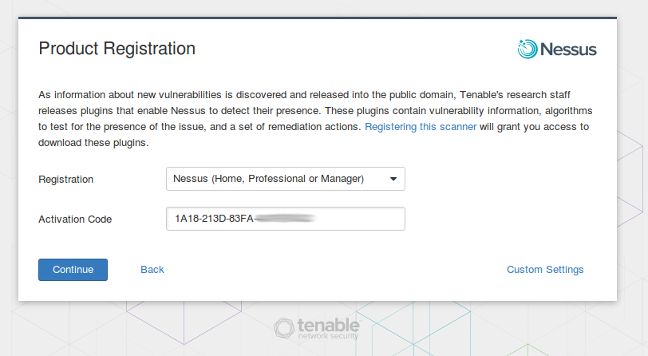Viewport: 648px width, 356px height.
Task: Click the plugin description paragraph text
Action: tap(315, 119)
